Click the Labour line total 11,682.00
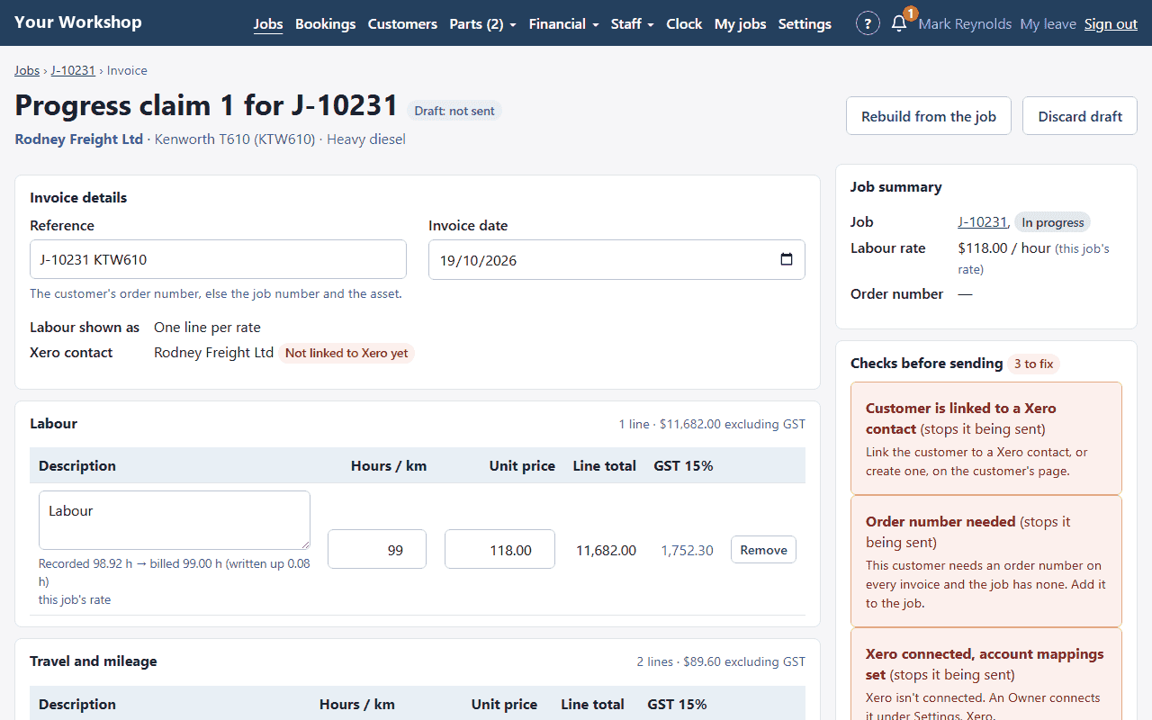The image size is (1152, 720). tap(606, 550)
